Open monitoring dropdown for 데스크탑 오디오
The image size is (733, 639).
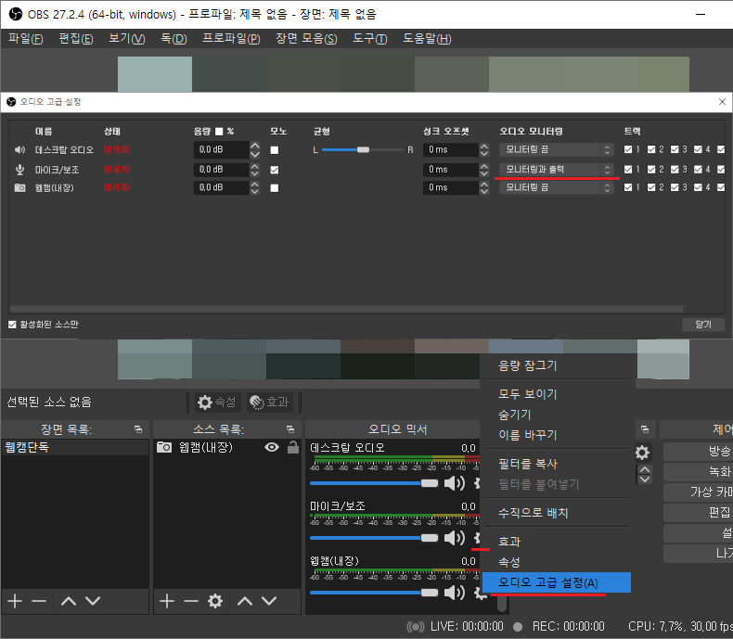point(556,149)
